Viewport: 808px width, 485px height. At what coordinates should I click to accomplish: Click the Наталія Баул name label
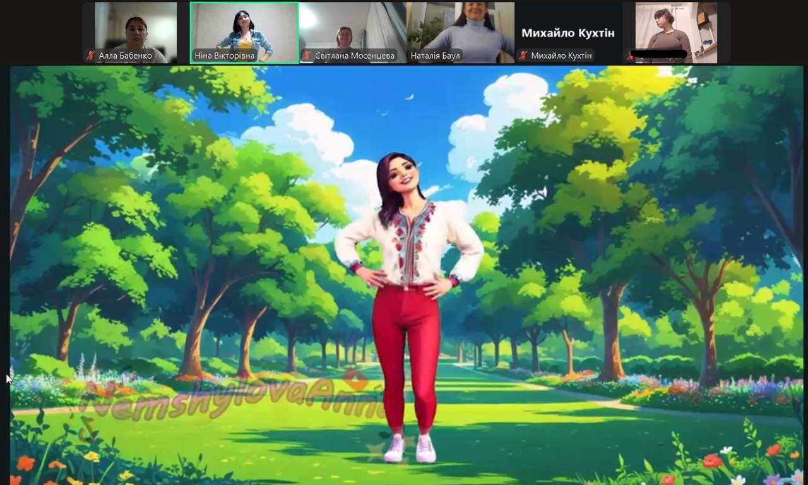click(x=435, y=56)
